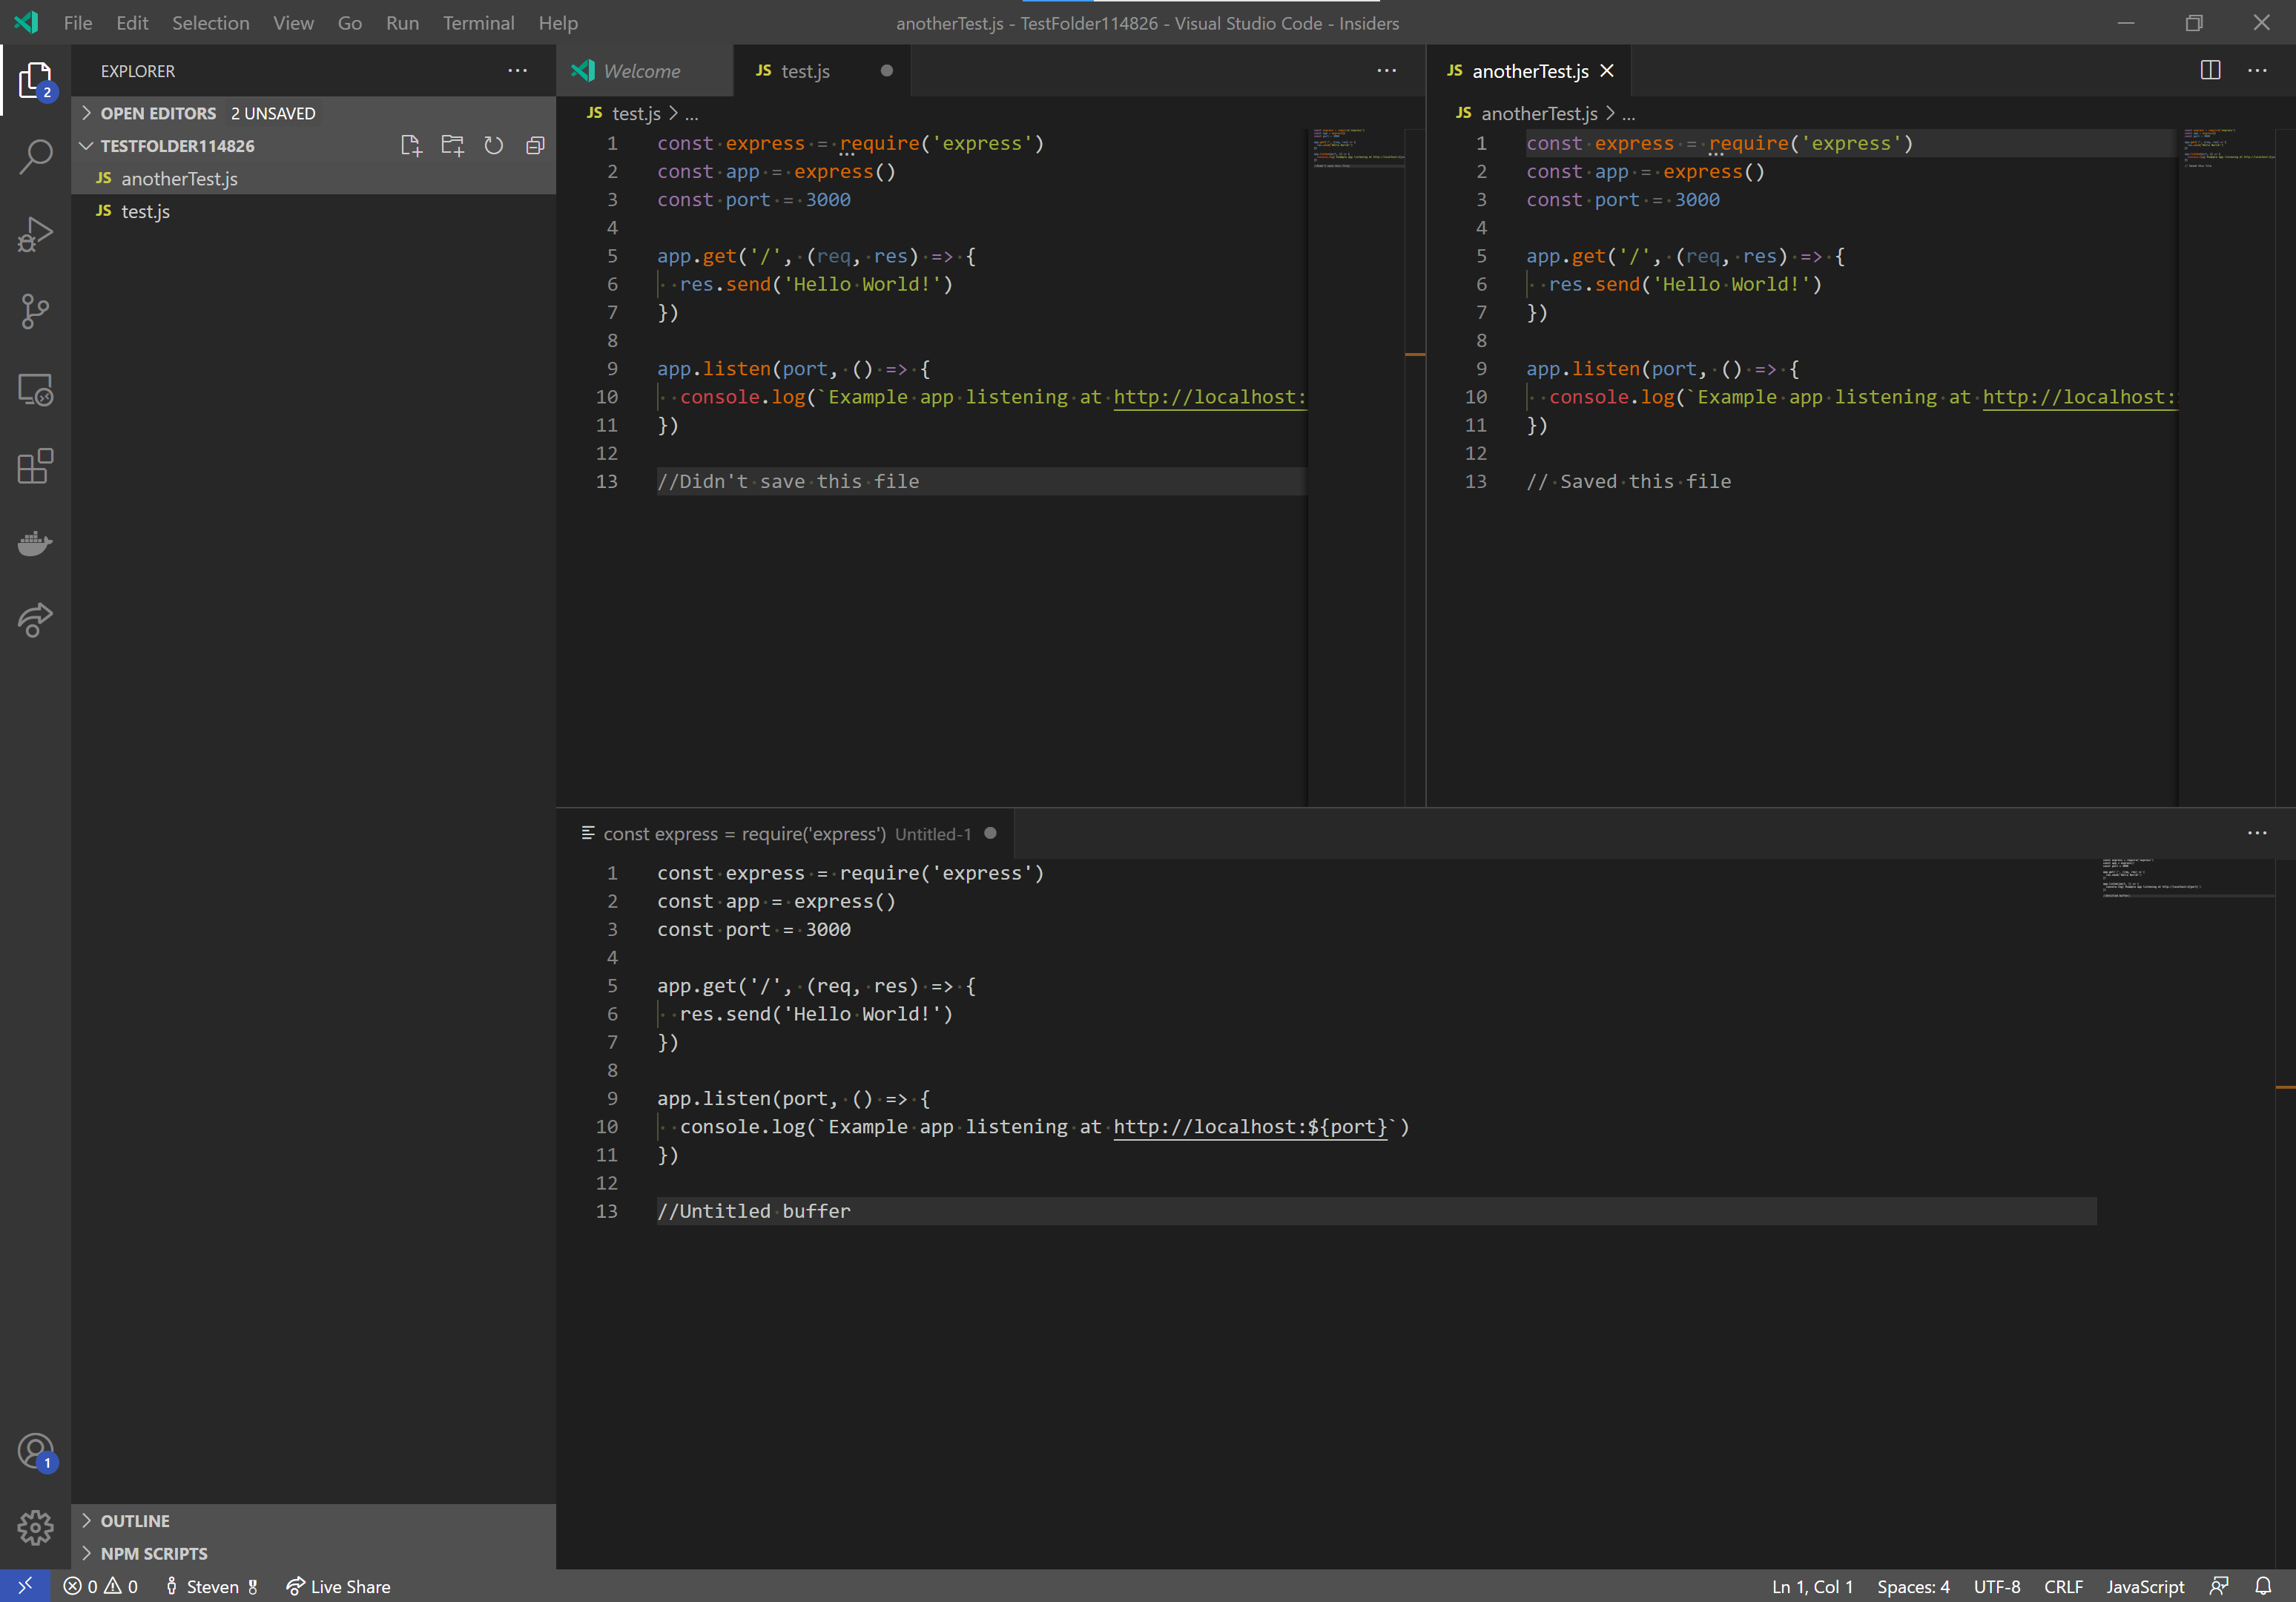Collapse the TESTFOLDER114826 folder section
Viewport: 2296px width, 1602px height.
coord(177,146)
